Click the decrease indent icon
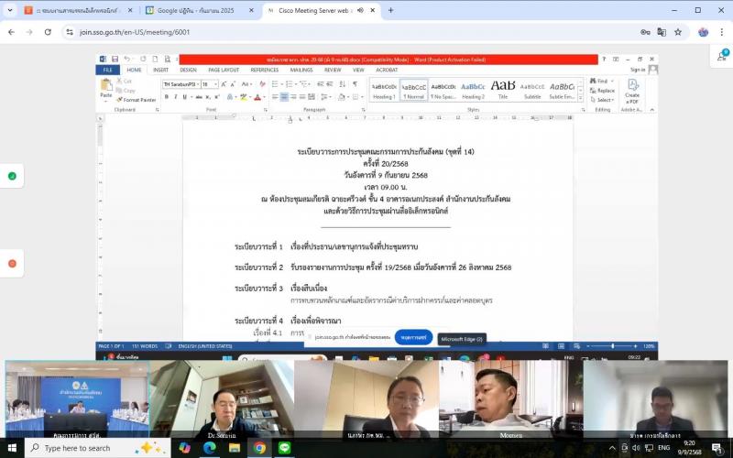733x458 pixels. [x=320, y=84]
